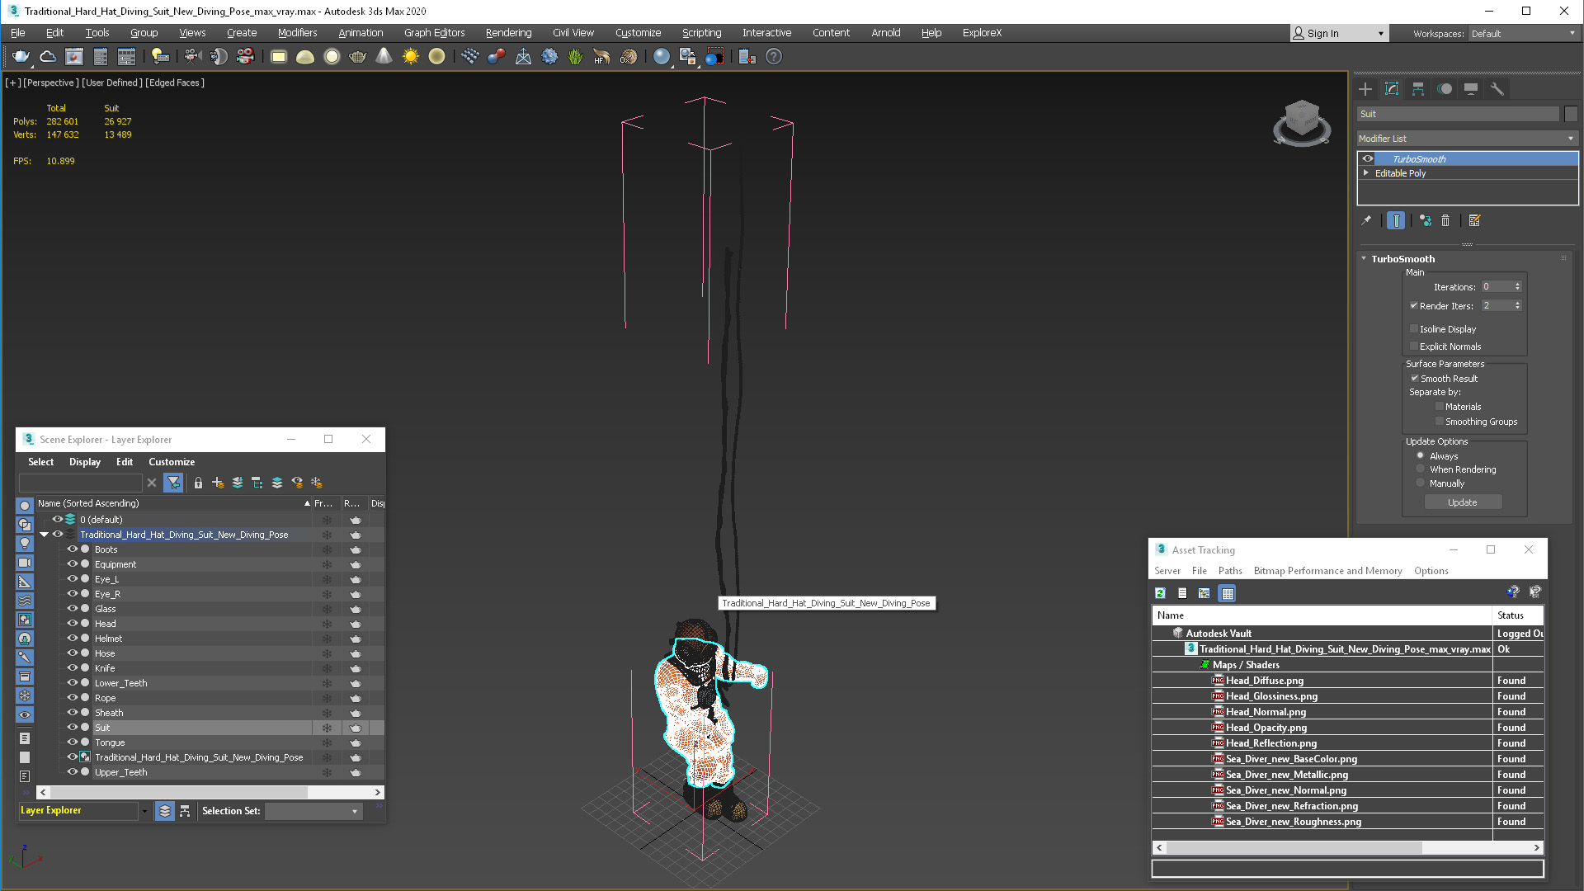Click the dome light half-sphere icon
Viewport: 1584px width, 891px height.
click(x=304, y=56)
